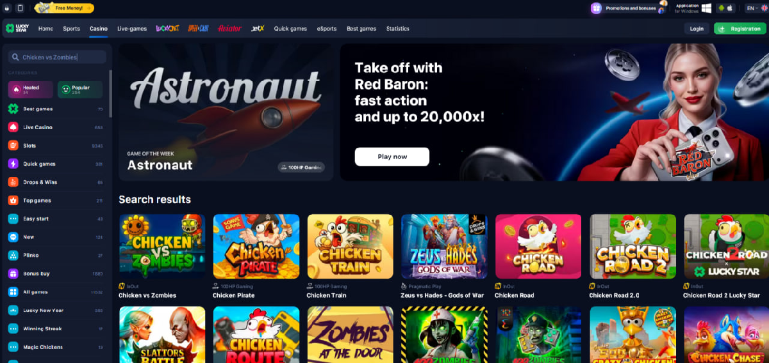The height and width of the screenshot is (363, 769).
Task: Click the Play now button
Action: coord(392,157)
